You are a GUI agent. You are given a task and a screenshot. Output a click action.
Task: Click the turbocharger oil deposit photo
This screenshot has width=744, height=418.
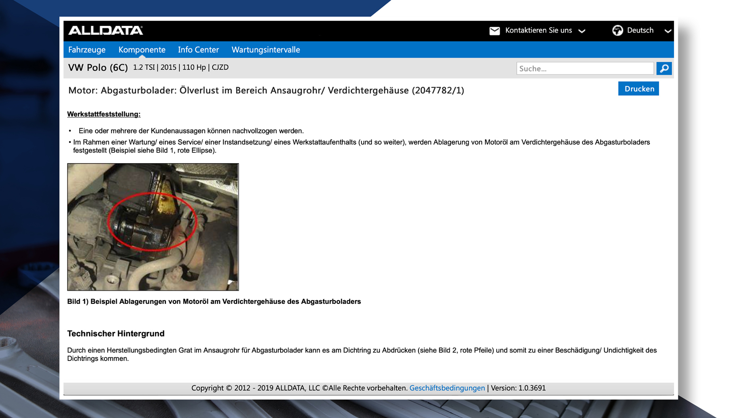153,227
